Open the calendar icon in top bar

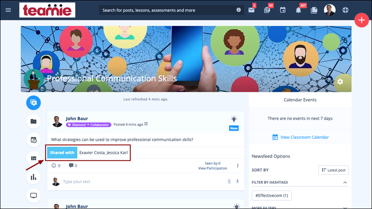click(x=283, y=10)
